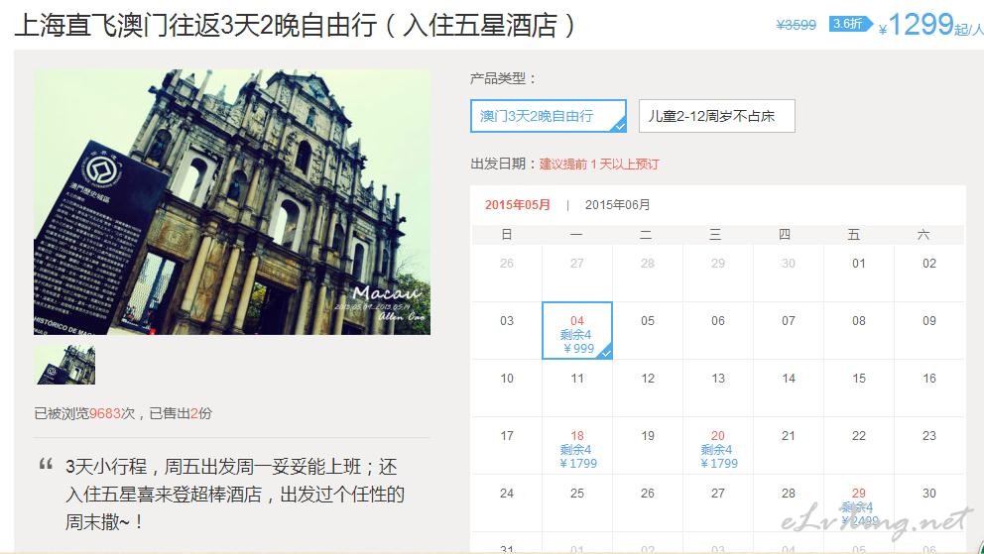Click calendar date 07
Image resolution: width=984 pixels, height=554 pixels.
coord(789,321)
